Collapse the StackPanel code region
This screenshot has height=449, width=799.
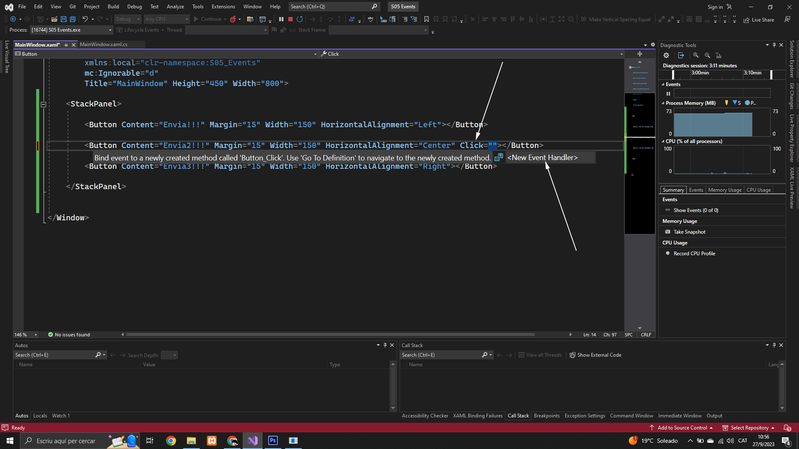[43, 104]
